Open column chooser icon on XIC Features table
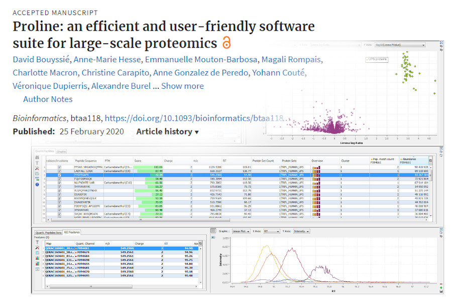This screenshot has height=301, width=452. (200, 244)
